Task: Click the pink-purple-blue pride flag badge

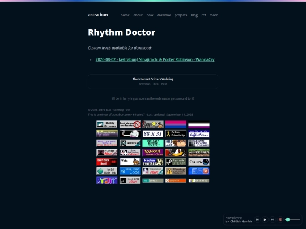Action: point(176,124)
